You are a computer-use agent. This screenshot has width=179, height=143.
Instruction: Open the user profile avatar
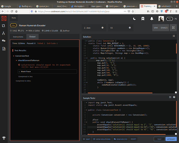coord(161,19)
